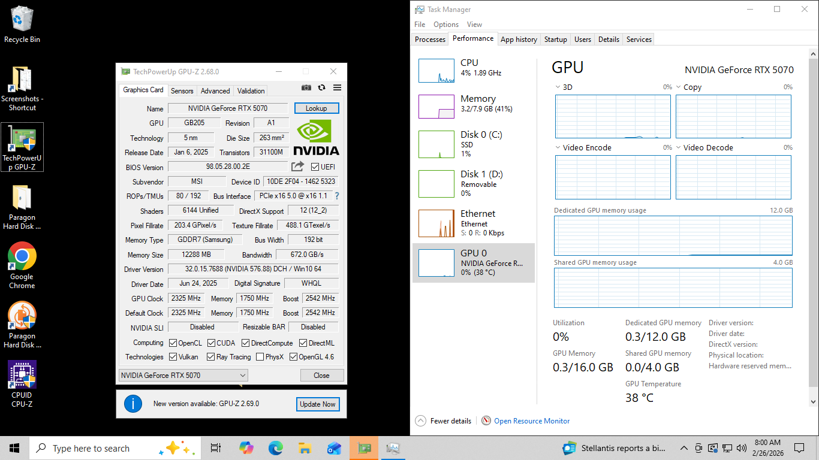
Task: Switch to the Sensors tab
Action: pos(182,91)
